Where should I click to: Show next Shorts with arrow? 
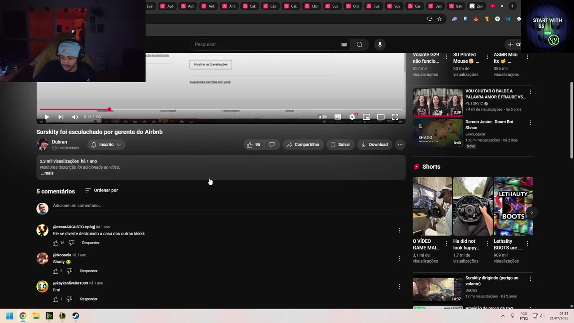coord(531,212)
